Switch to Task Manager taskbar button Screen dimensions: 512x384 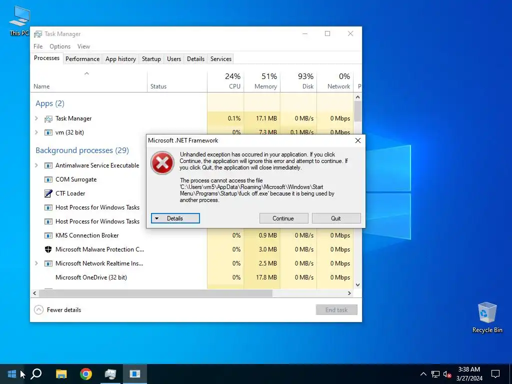tap(110, 374)
